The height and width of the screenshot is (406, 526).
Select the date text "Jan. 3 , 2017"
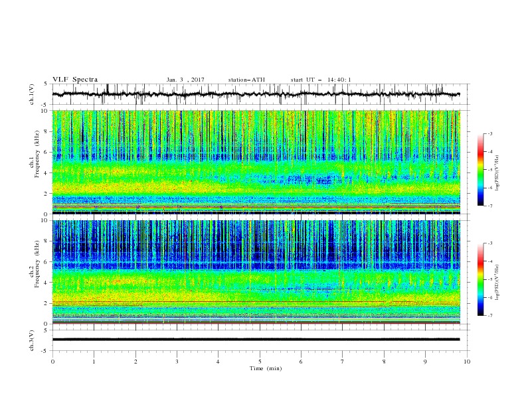pos(185,80)
